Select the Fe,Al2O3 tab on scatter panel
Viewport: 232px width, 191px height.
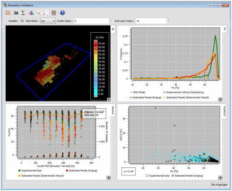[x=225, y=111]
